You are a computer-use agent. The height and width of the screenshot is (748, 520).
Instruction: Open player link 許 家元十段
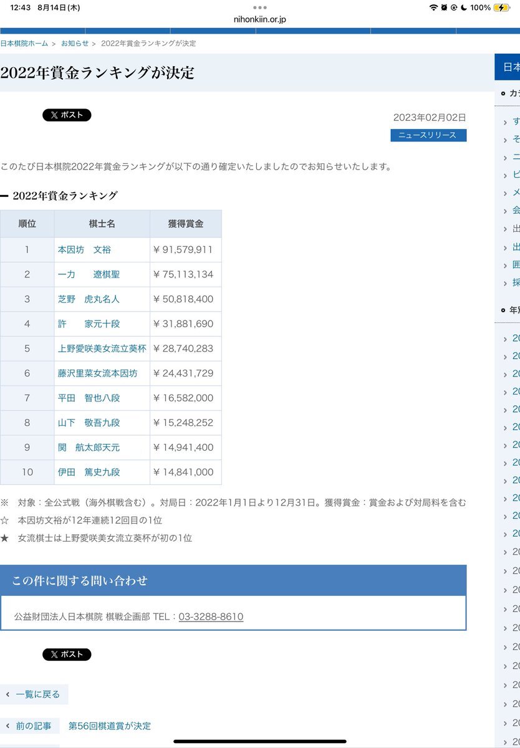pyautogui.click(x=89, y=324)
